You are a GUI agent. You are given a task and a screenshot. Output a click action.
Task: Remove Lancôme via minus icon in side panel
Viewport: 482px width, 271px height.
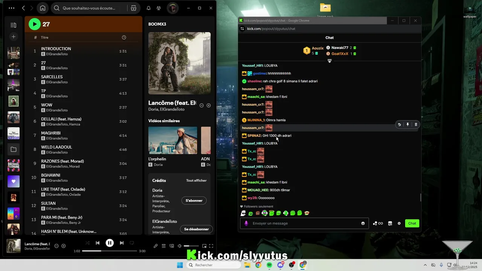[201, 105]
